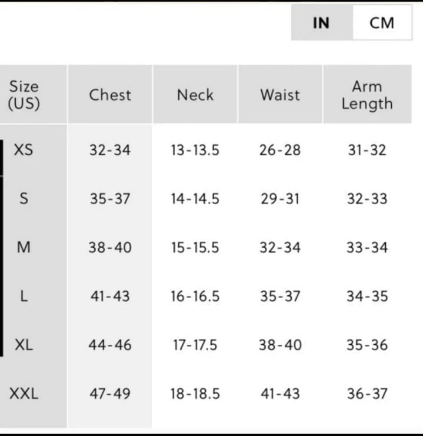Click the Waist column header

click(280, 95)
